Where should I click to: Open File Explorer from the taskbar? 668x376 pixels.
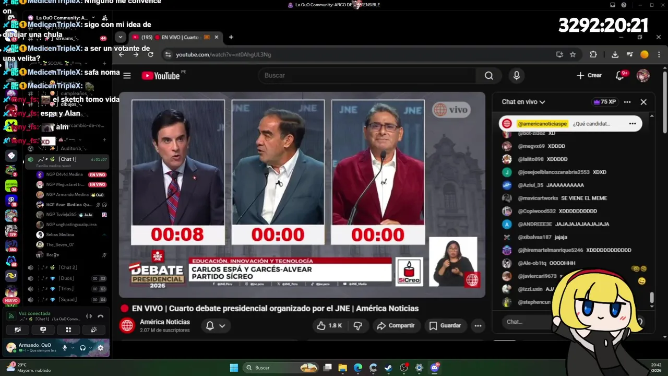(x=342, y=368)
